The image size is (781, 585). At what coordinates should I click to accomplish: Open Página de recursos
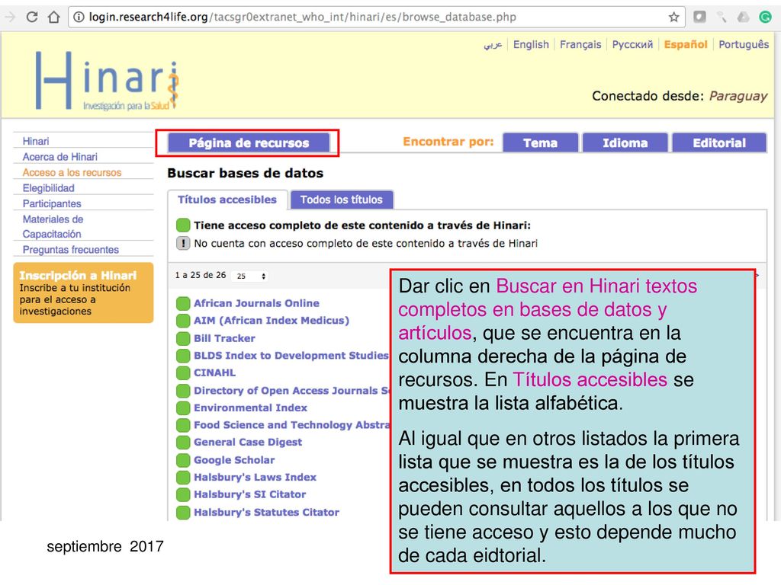coord(249,142)
